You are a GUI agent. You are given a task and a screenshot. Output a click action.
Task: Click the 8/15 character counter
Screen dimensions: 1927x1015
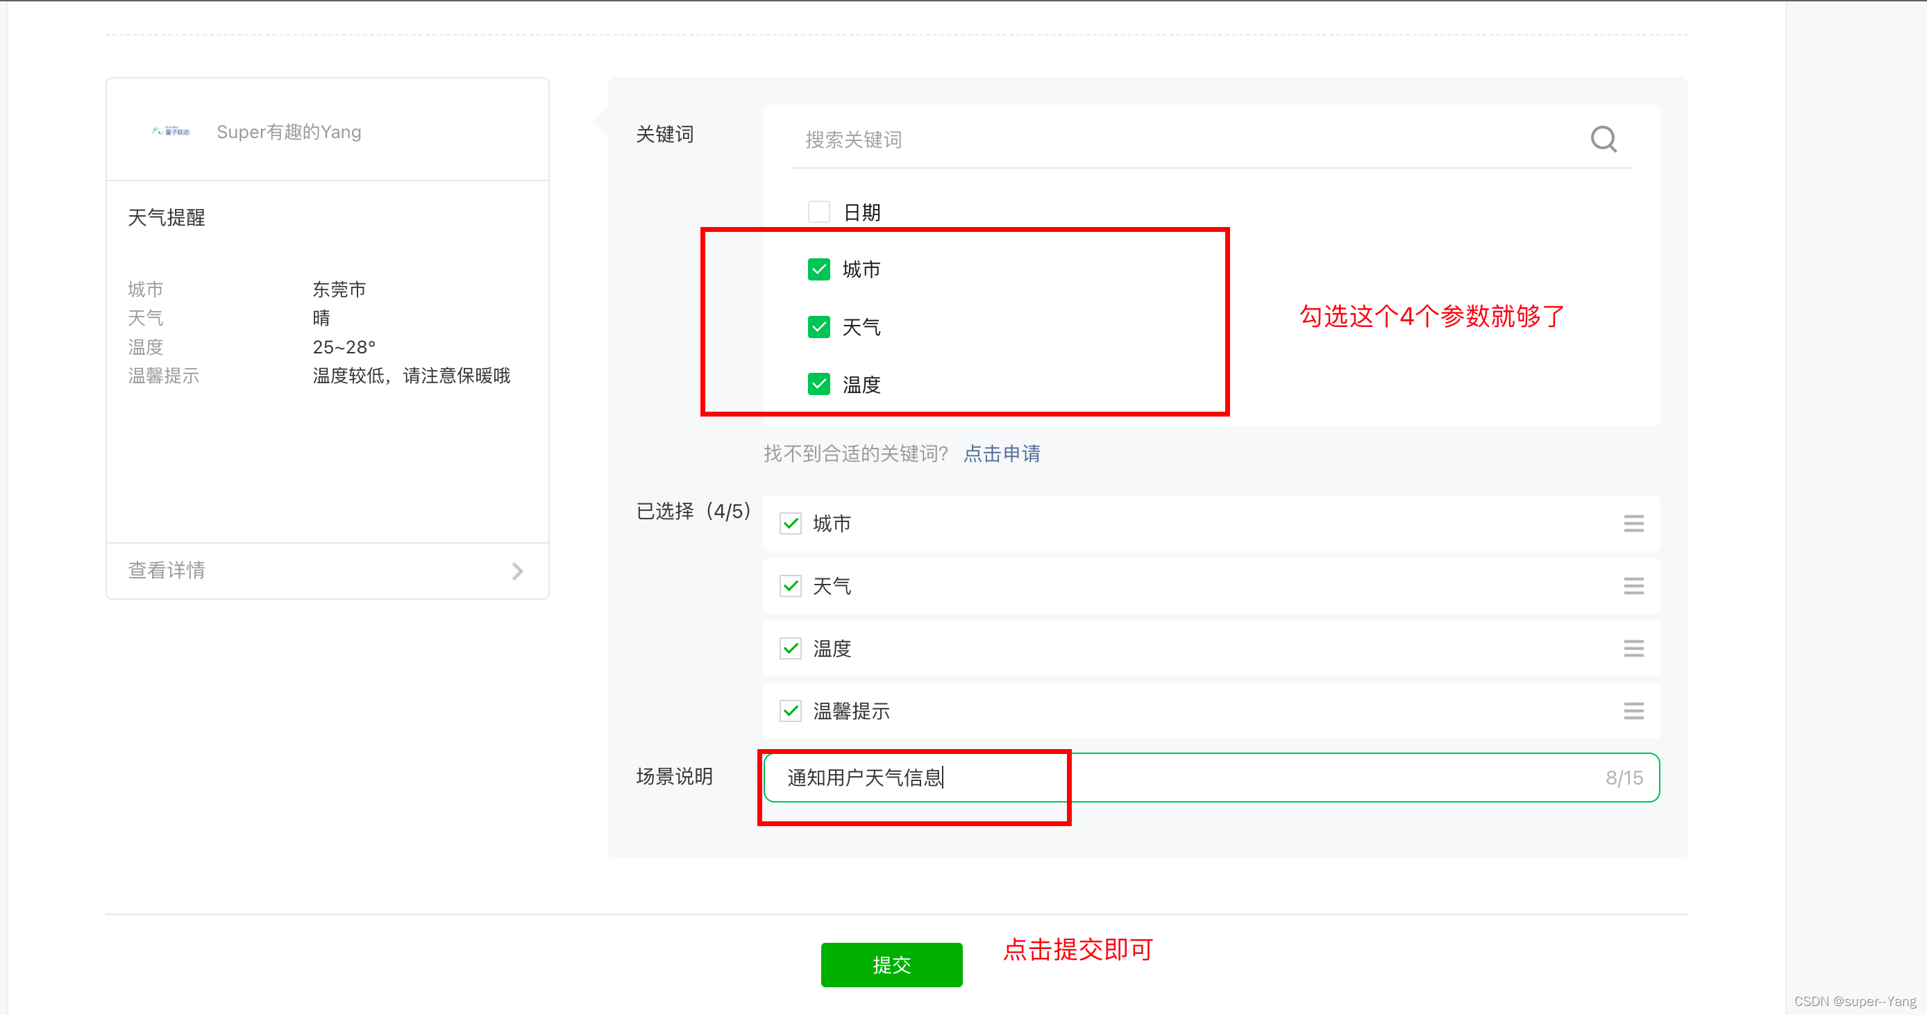[1624, 778]
